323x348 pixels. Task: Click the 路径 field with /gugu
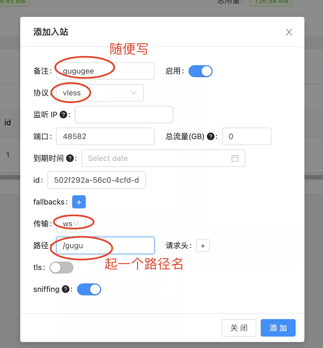point(105,245)
